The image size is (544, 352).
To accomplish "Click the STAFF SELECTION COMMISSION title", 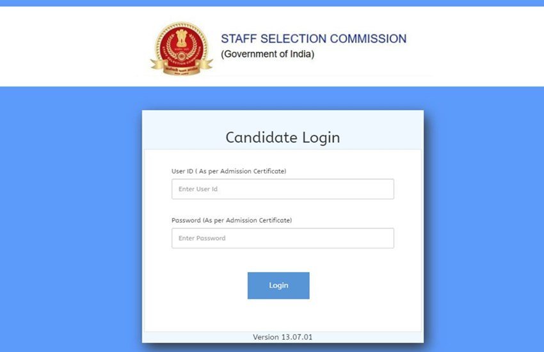I will click(x=314, y=39).
